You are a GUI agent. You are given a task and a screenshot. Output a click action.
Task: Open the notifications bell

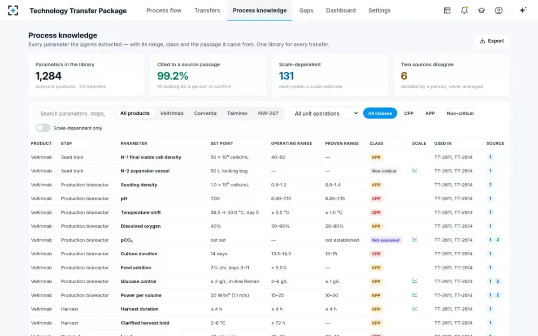point(464,10)
